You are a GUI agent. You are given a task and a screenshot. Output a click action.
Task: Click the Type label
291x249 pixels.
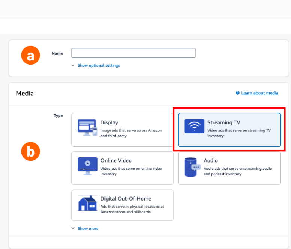coord(58,116)
